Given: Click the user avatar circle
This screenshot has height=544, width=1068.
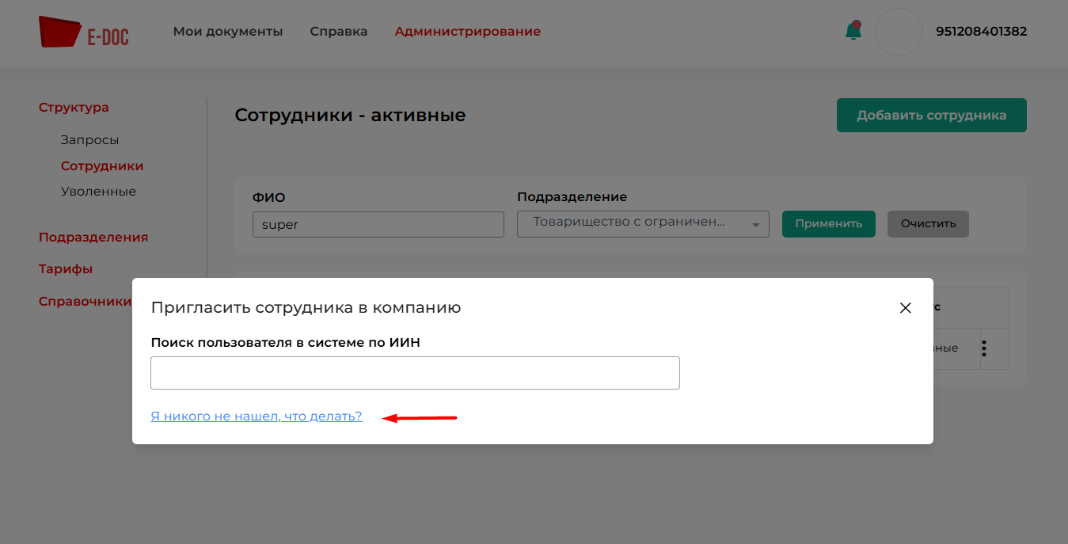Looking at the screenshot, I should coord(899,32).
